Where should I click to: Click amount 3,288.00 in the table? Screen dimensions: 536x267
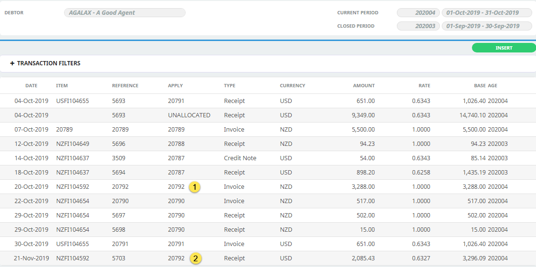364,187
